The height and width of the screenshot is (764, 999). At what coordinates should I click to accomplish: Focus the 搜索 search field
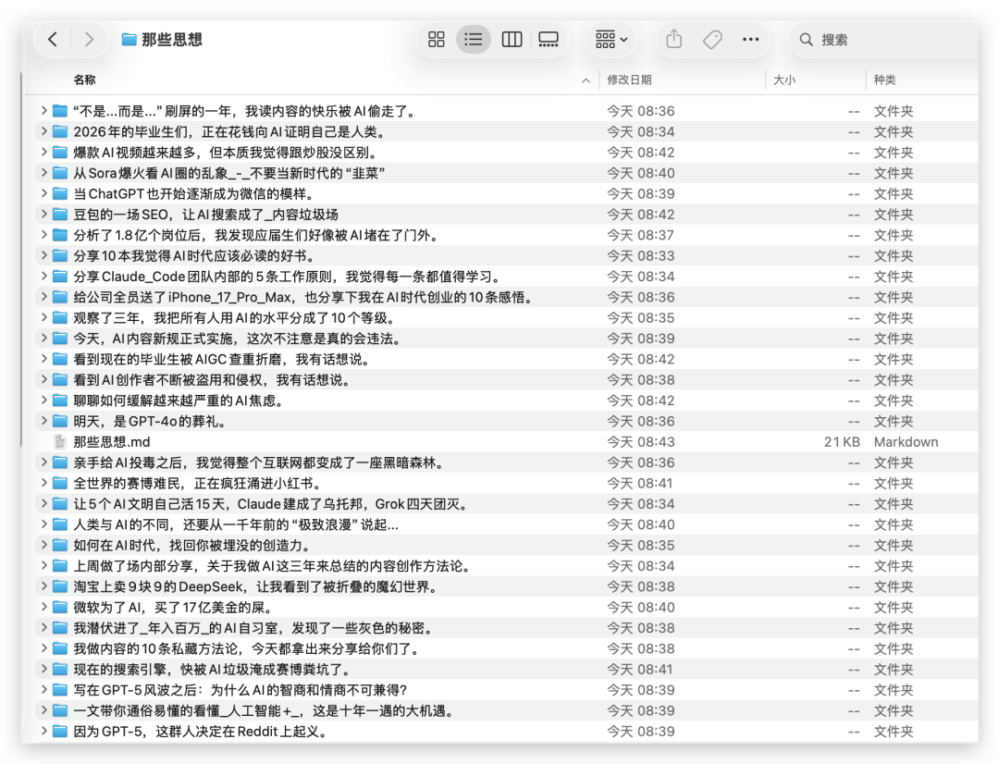click(x=883, y=40)
